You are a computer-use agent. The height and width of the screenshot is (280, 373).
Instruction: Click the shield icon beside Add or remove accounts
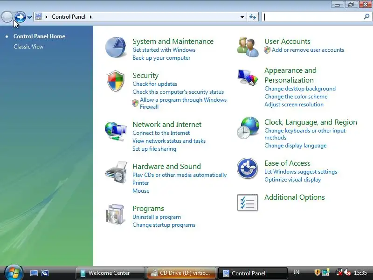coord(267,50)
